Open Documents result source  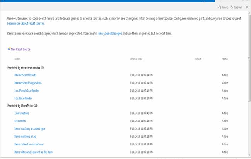click(x=20, y=121)
